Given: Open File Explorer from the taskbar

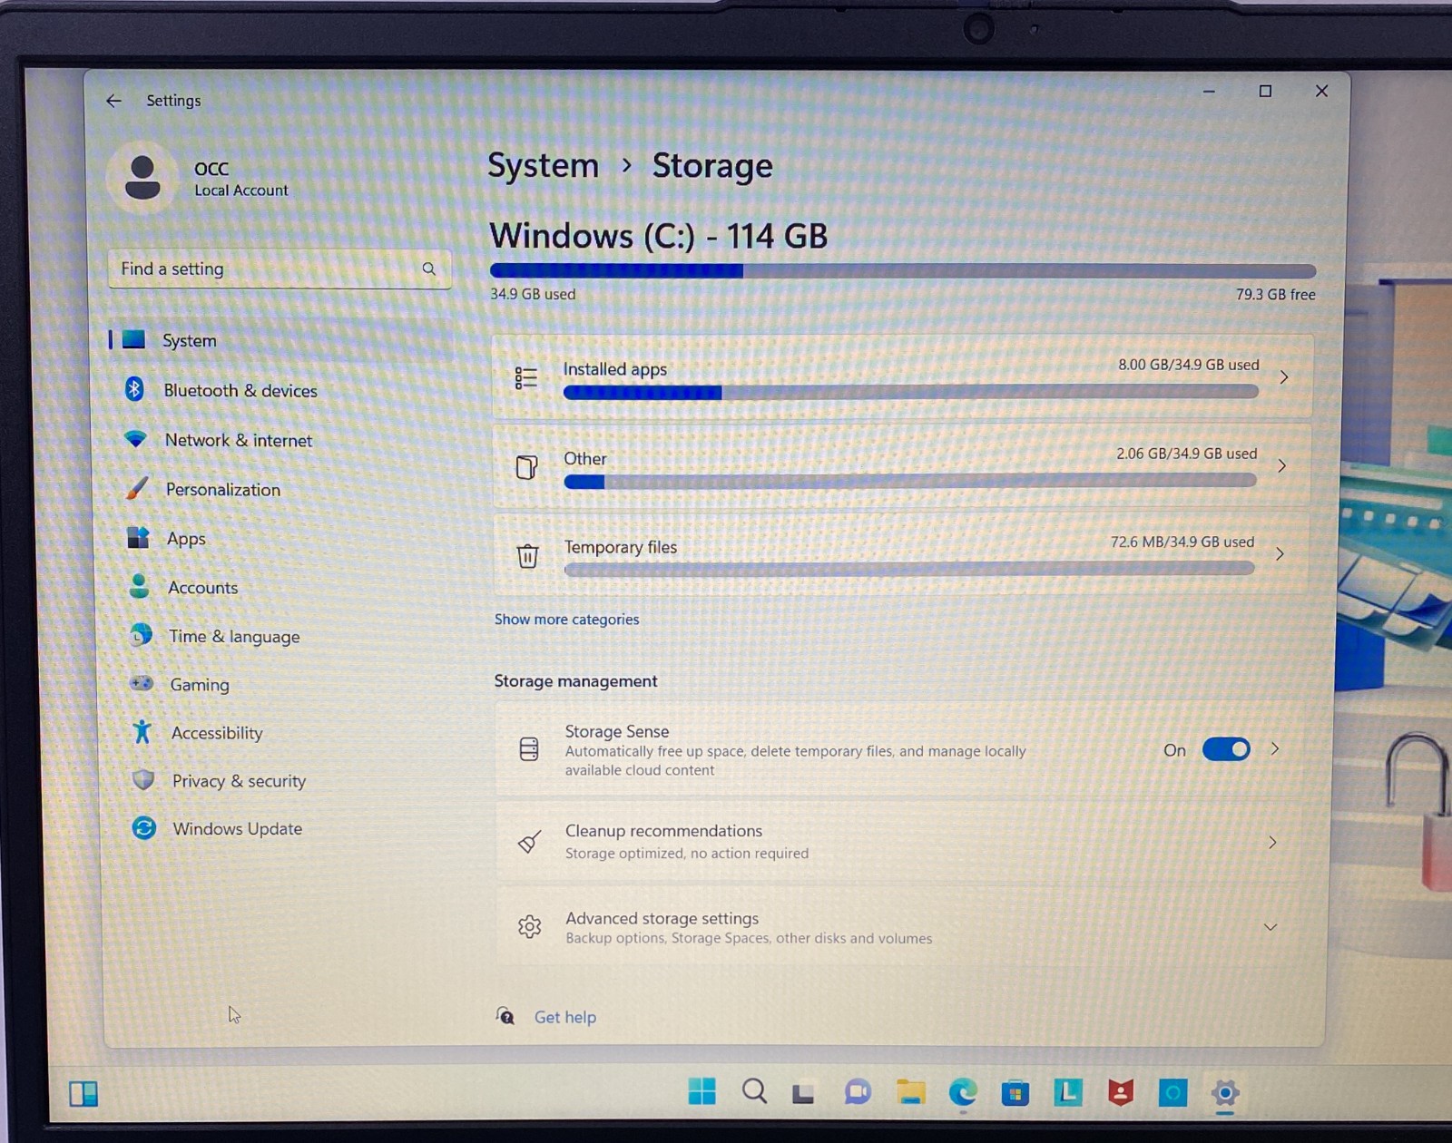Looking at the screenshot, I should point(911,1092).
